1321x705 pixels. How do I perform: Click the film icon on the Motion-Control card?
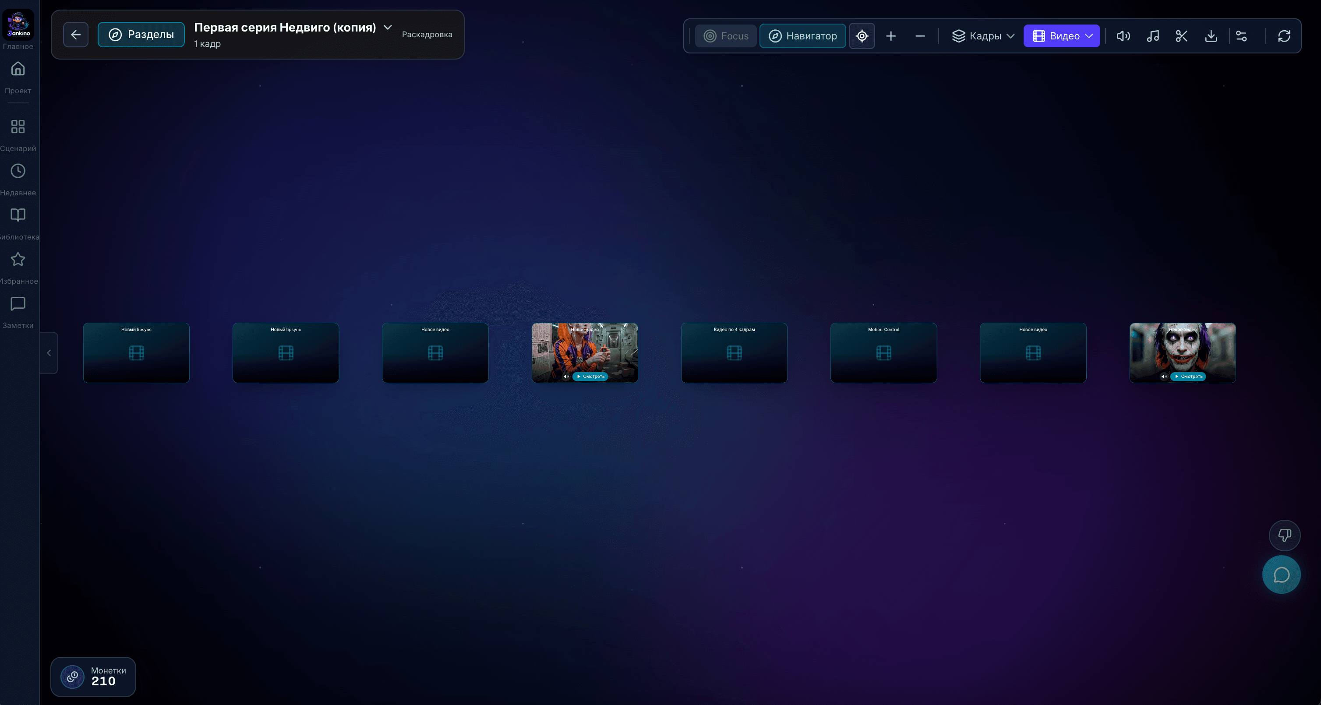click(x=883, y=353)
